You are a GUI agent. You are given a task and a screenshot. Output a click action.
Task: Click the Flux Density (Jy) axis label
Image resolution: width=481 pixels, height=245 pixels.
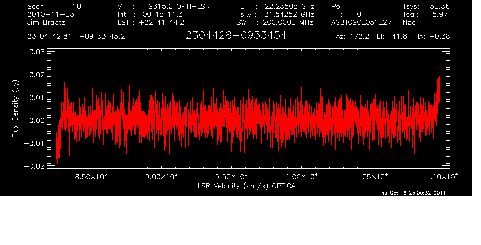tap(15, 109)
